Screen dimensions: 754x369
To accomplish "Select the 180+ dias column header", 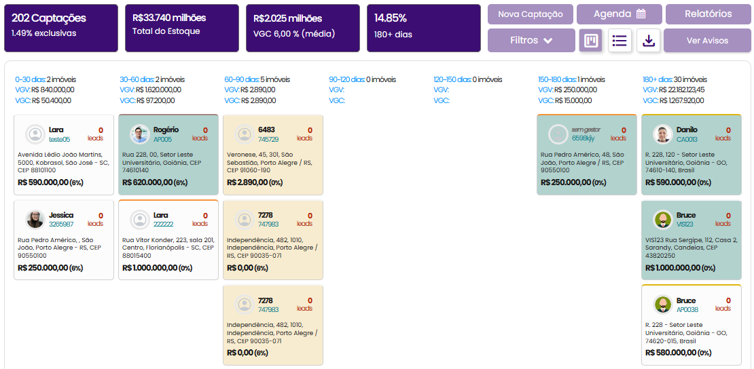I will [657, 79].
